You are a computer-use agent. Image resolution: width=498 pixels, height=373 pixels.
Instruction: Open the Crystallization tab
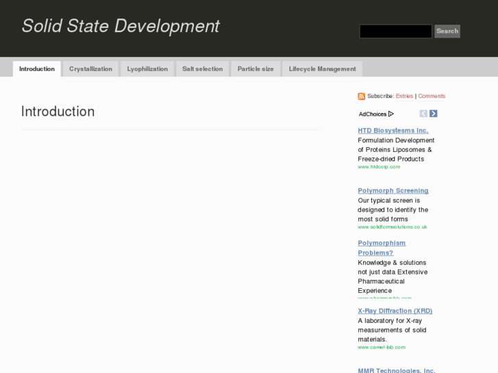90,69
